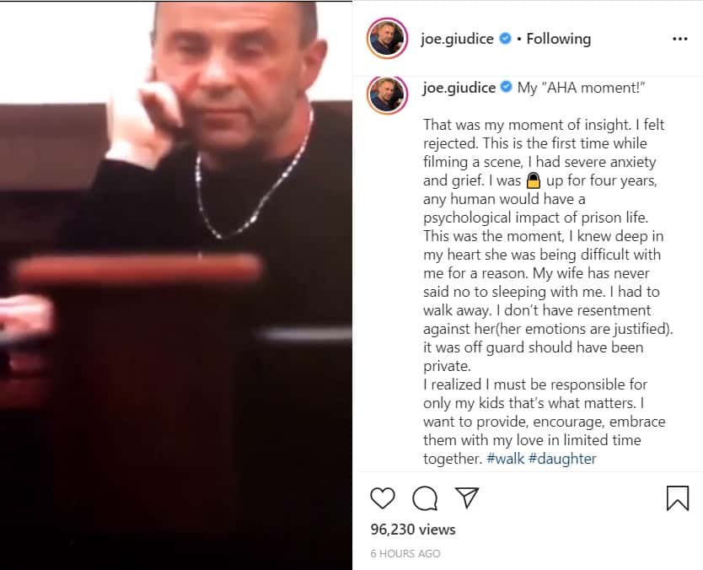The width and height of the screenshot is (703, 570).
Task: Open the #walk hashtag
Action: [505, 459]
